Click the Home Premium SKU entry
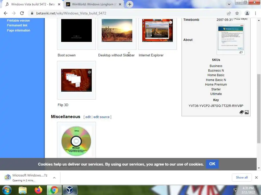The width and height of the screenshot is (261, 195). [x=216, y=84]
